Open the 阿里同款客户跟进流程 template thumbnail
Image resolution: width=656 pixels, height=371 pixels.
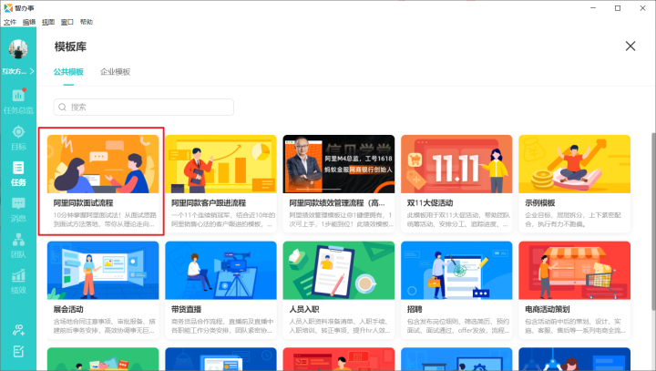(220, 164)
